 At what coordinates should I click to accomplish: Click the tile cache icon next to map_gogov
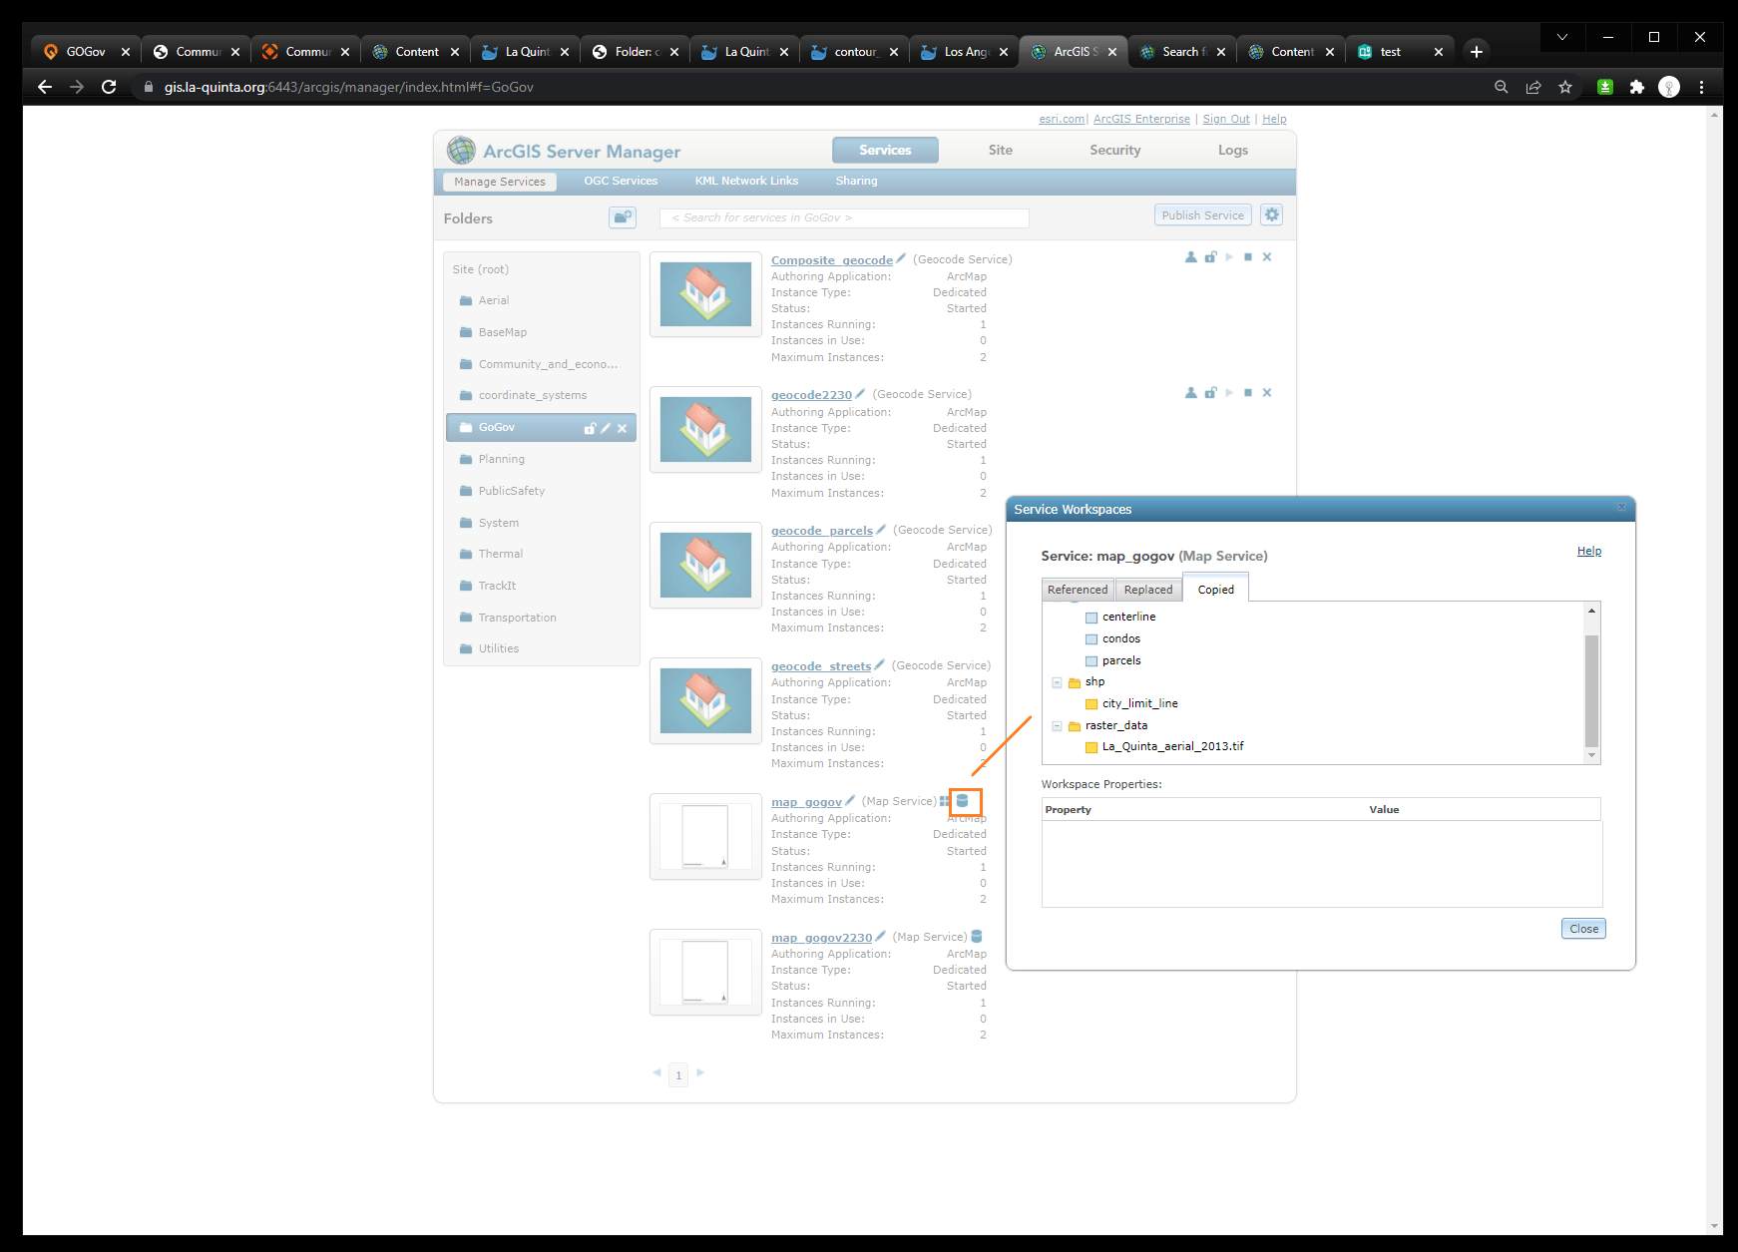(x=945, y=801)
